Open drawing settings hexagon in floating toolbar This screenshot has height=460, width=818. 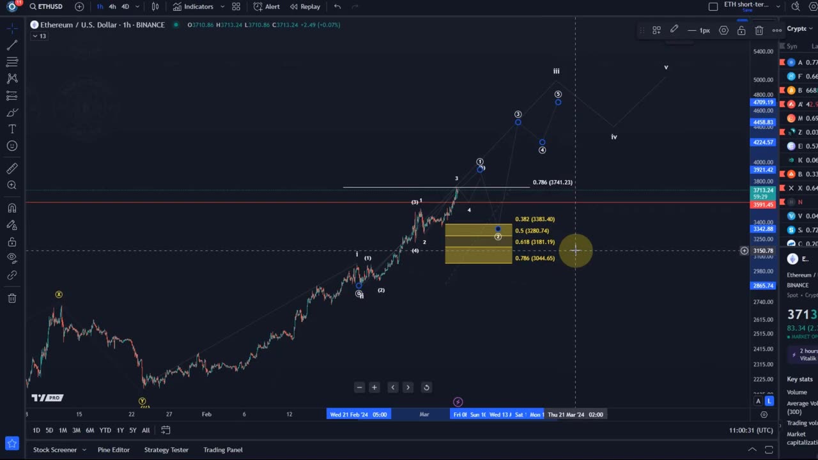click(723, 30)
